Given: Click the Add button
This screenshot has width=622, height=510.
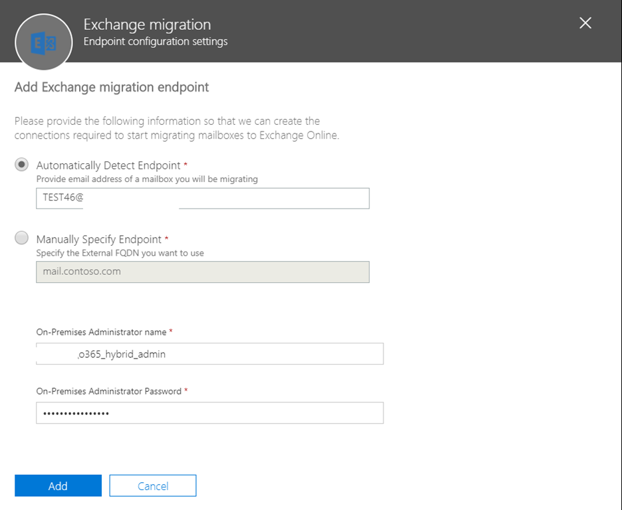Looking at the screenshot, I should coord(58,485).
